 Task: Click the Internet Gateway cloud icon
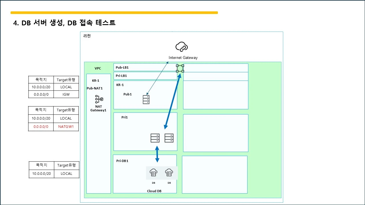point(182,47)
